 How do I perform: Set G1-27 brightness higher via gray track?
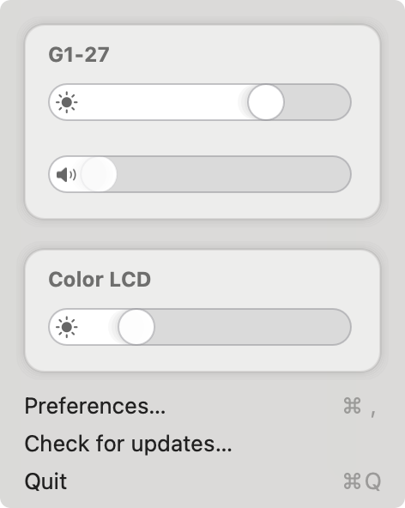pyautogui.click(x=317, y=102)
